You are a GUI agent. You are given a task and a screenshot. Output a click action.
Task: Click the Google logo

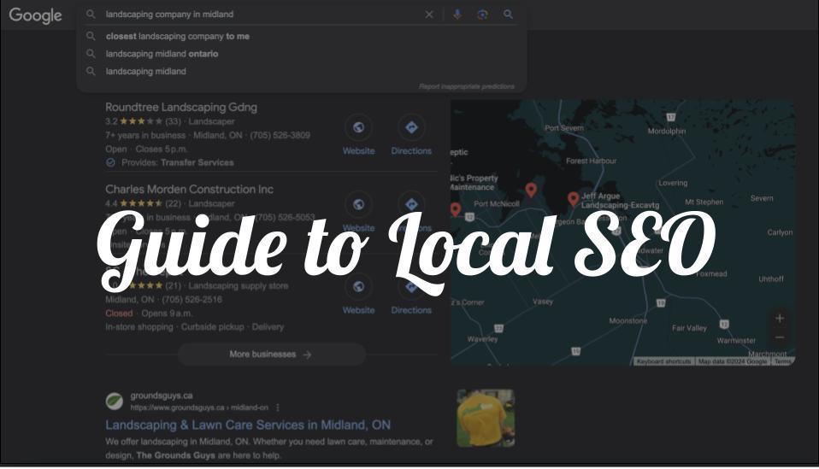point(35,15)
